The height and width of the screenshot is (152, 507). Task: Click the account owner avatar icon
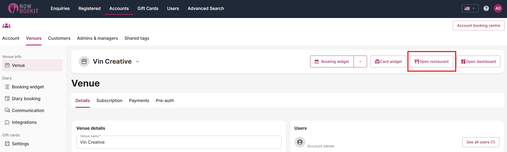(300, 142)
